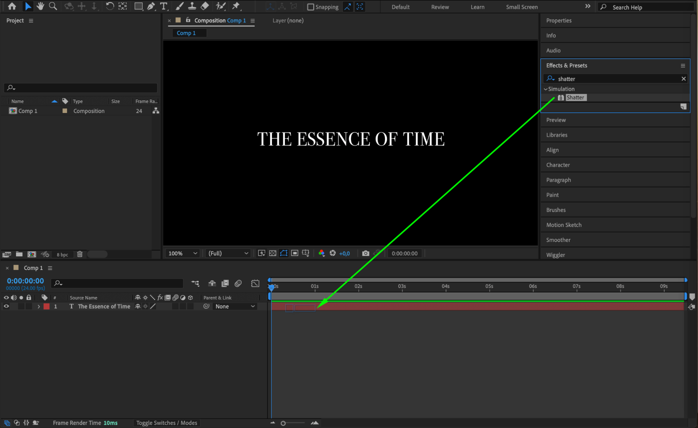Select the Pen tool

151,6
